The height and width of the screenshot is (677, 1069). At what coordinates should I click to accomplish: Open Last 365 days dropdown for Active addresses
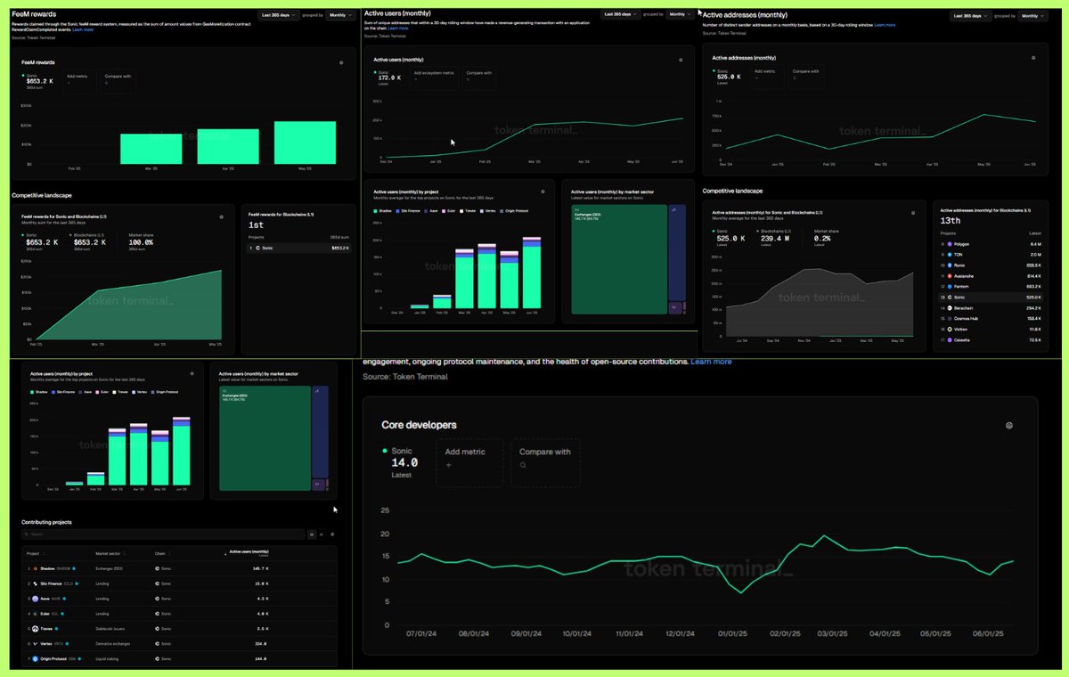972,15
